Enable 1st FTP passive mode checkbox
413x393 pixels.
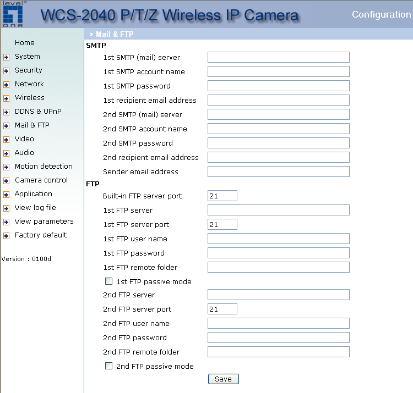(108, 281)
